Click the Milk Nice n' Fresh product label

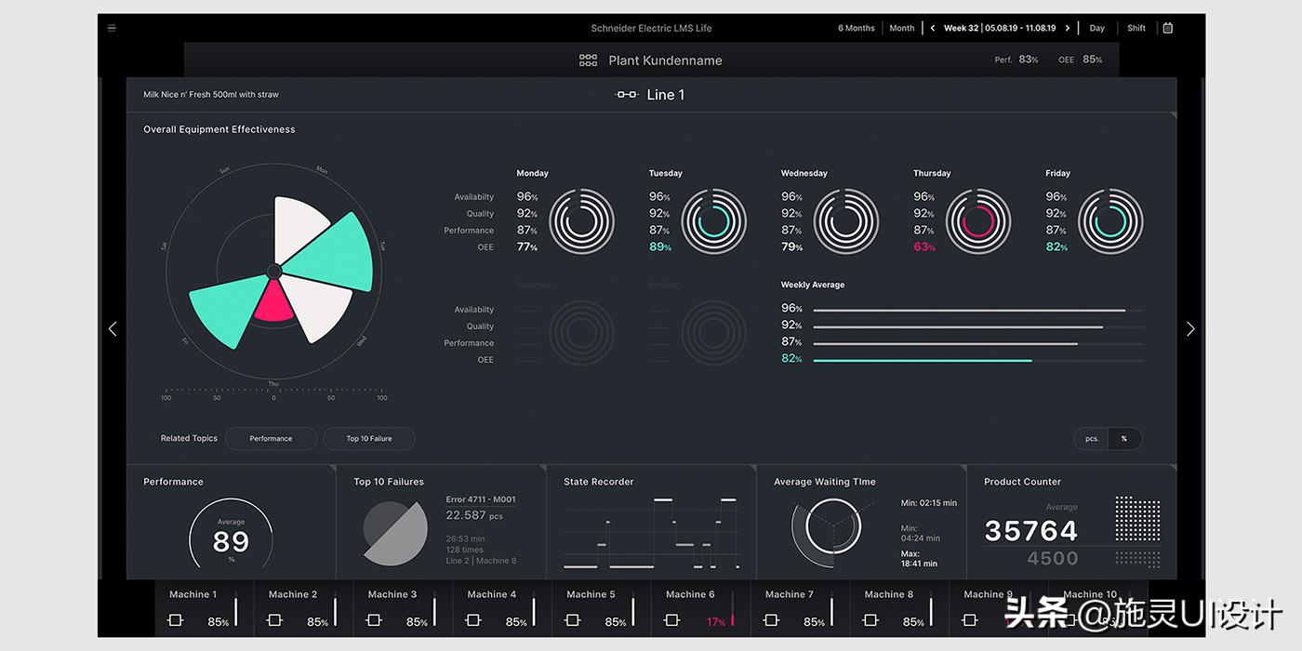211,95
